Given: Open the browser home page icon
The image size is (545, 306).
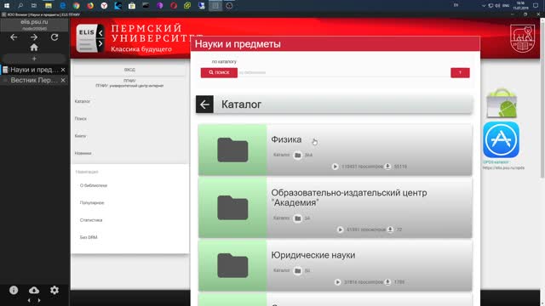Looking at the screenshot, I should click(34, 48).
